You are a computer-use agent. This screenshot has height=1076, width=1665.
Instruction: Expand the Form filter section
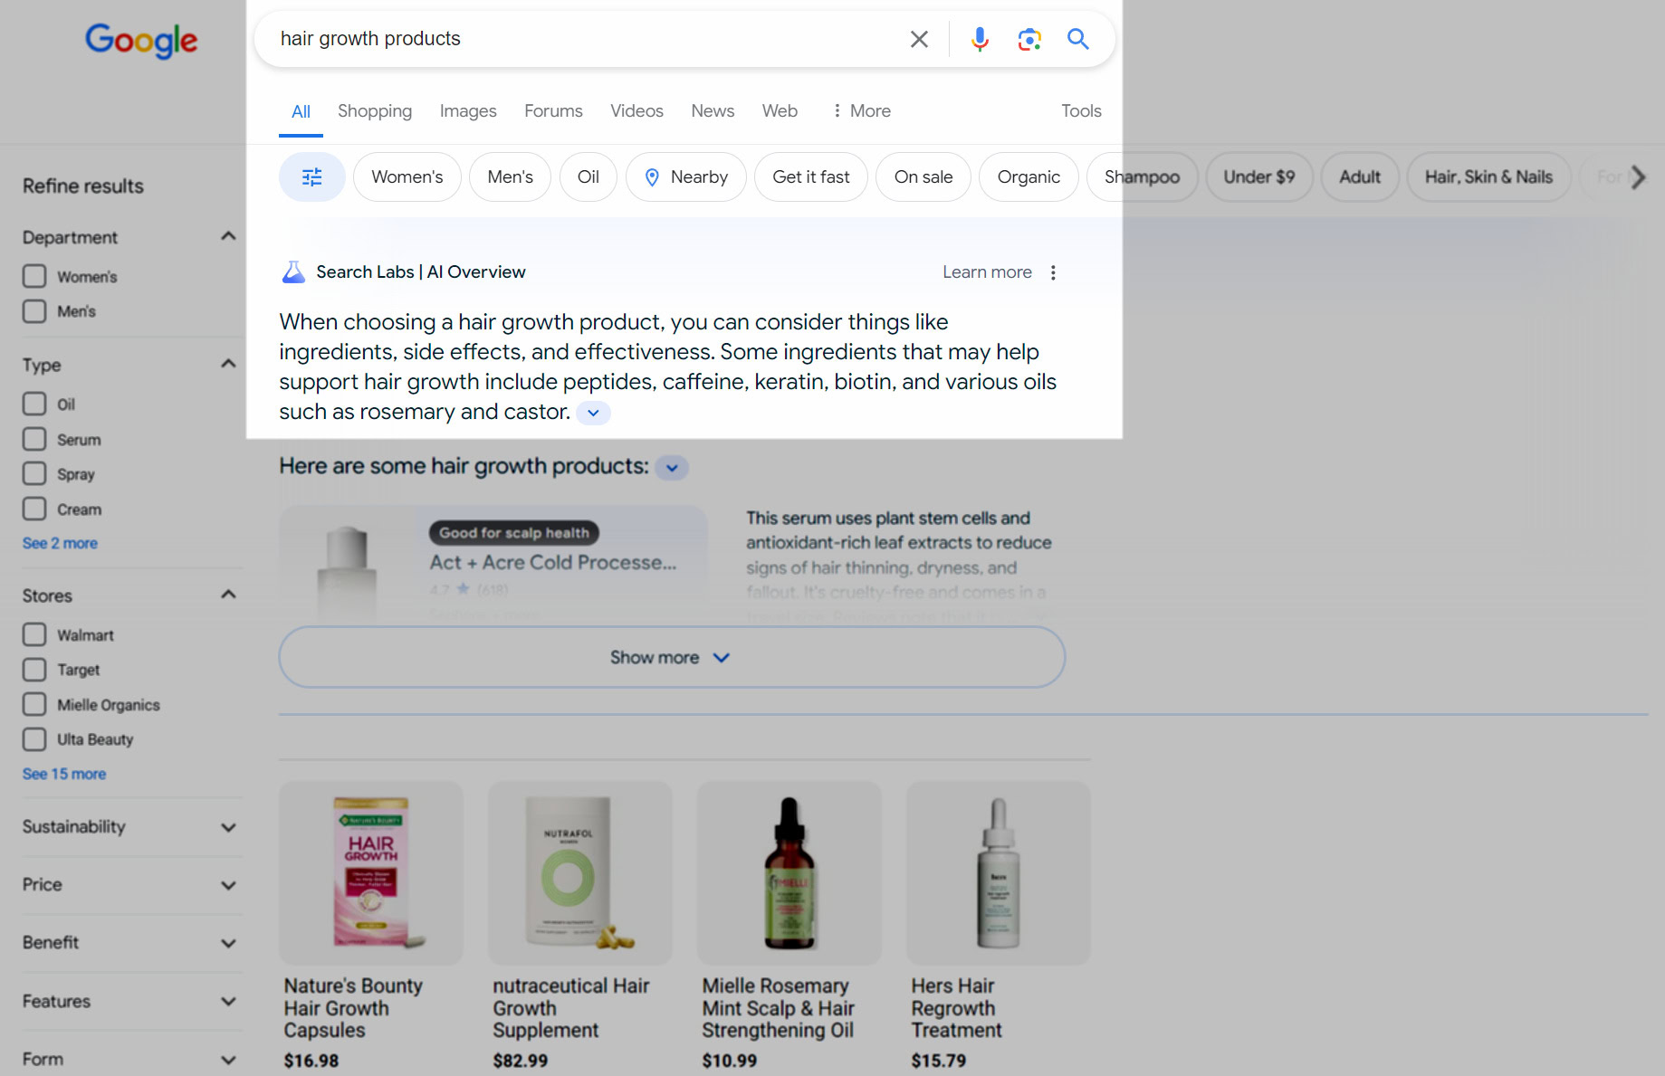point(228,1060)
